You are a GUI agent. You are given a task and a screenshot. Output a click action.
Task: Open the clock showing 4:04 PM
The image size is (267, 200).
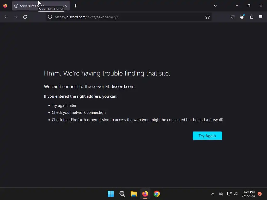(x=248, y=194)
